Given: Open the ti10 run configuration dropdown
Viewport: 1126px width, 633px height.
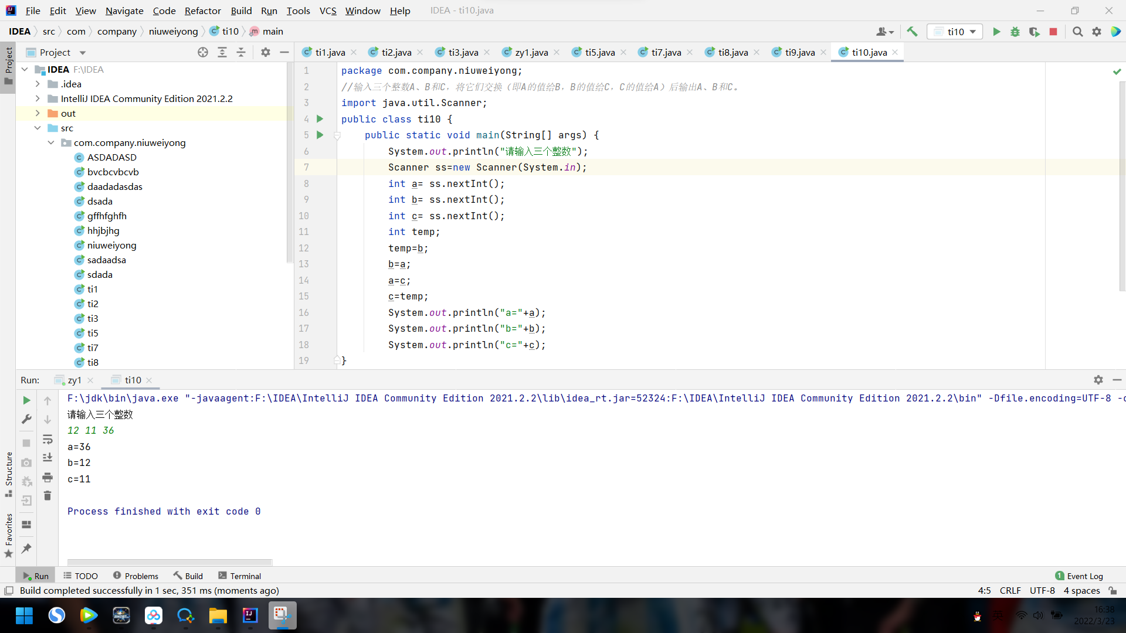Looking at the screenshot, I should [x=956, y=32].
